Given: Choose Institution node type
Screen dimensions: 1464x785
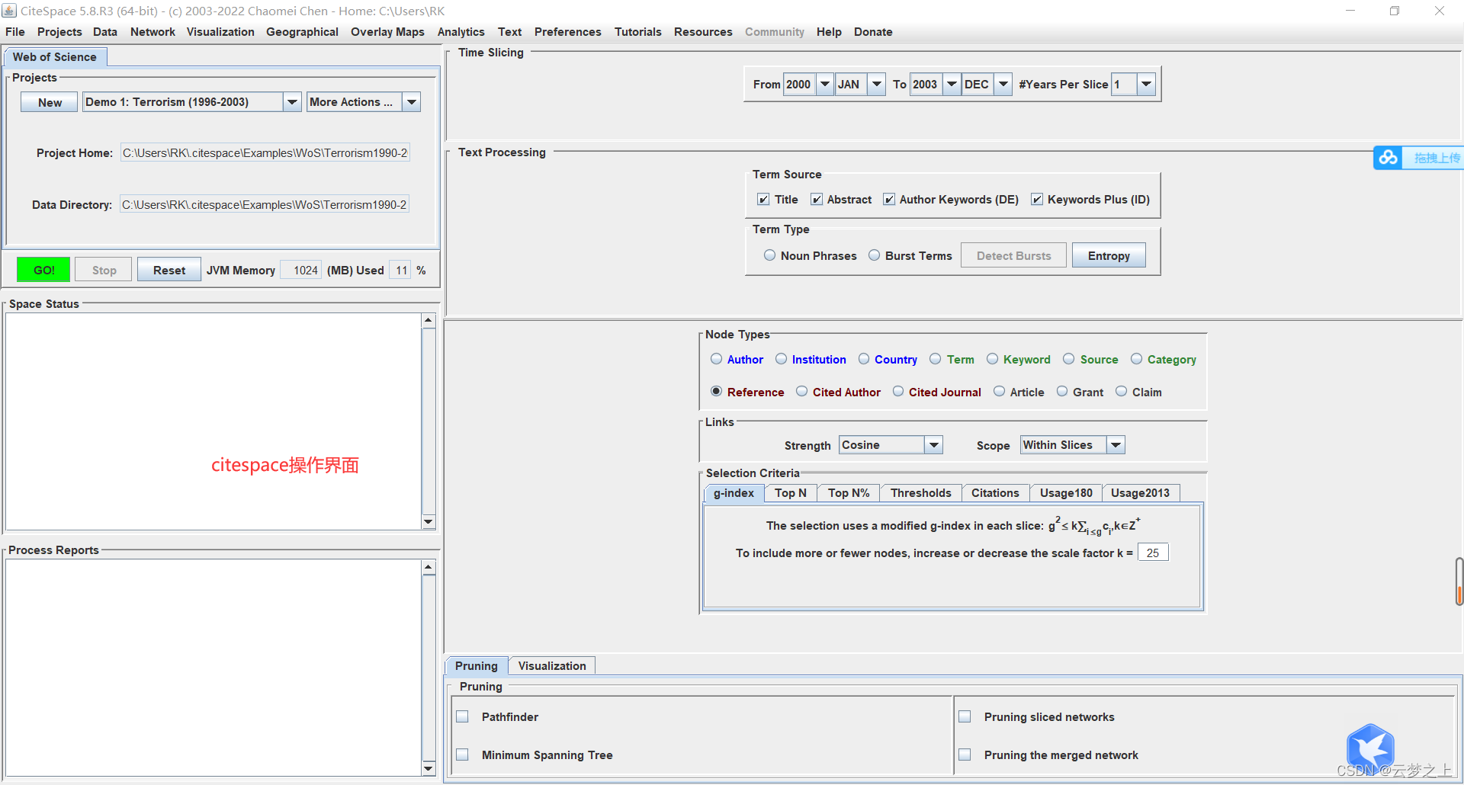Looking at the screenshot, I should tap(781, 359).
